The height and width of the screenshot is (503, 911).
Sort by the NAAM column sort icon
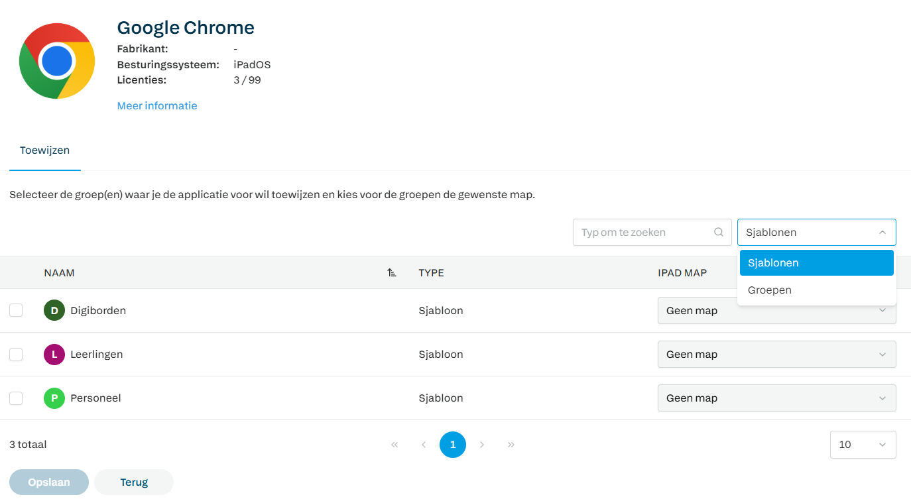(x=392, y=273)
